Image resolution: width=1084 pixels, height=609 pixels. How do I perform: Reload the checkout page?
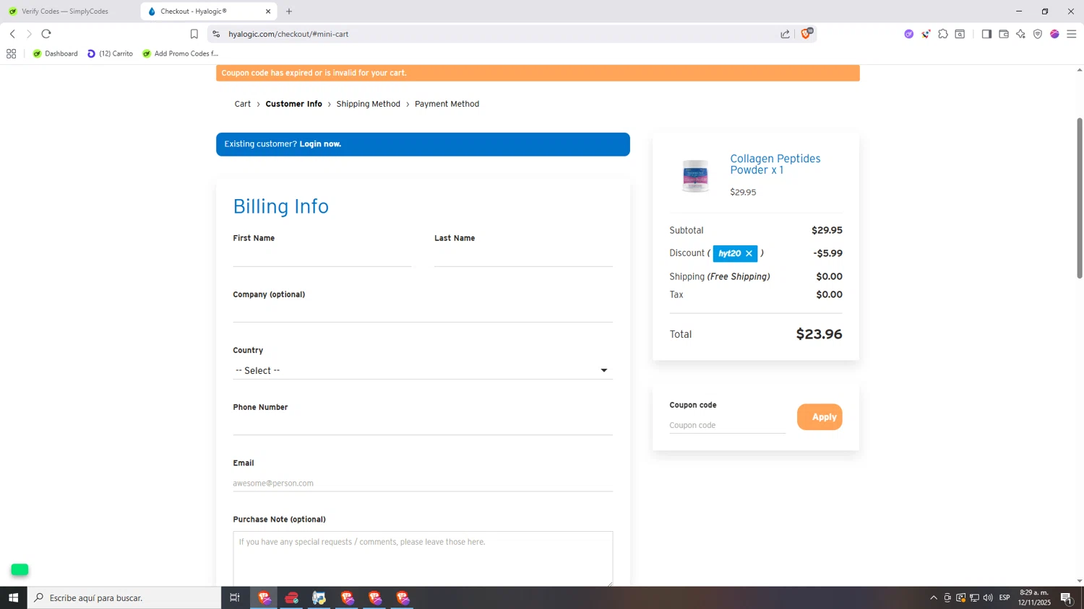(46, 34)
